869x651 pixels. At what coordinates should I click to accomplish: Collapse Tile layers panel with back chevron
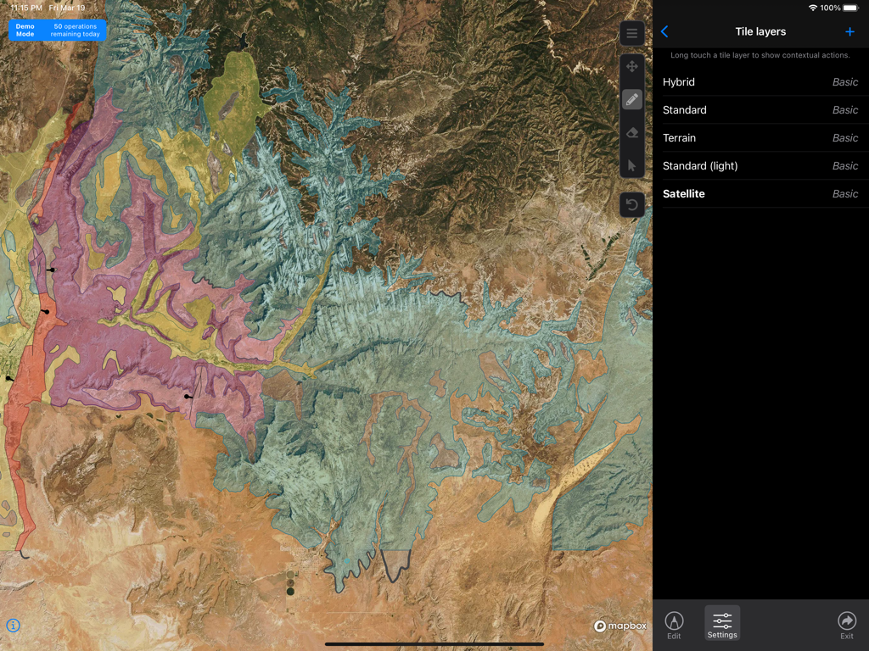pos(664,31)
